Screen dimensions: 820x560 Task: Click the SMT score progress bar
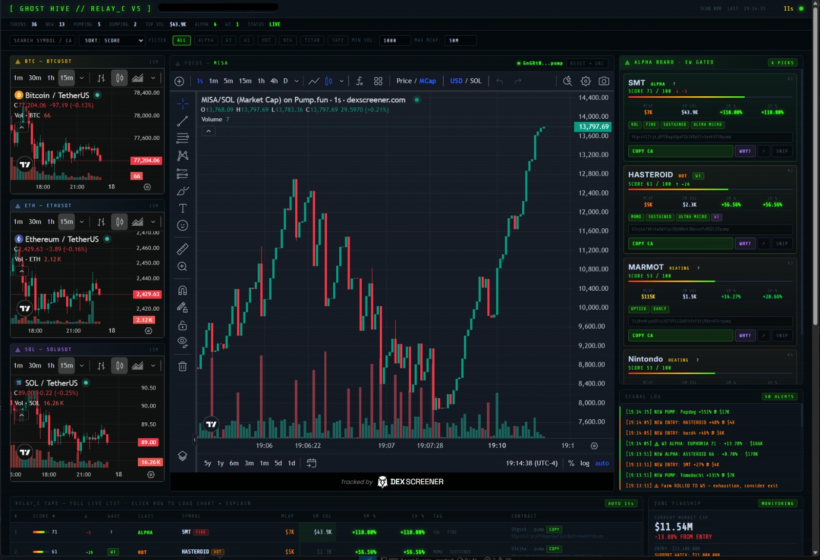click(710, 97)
